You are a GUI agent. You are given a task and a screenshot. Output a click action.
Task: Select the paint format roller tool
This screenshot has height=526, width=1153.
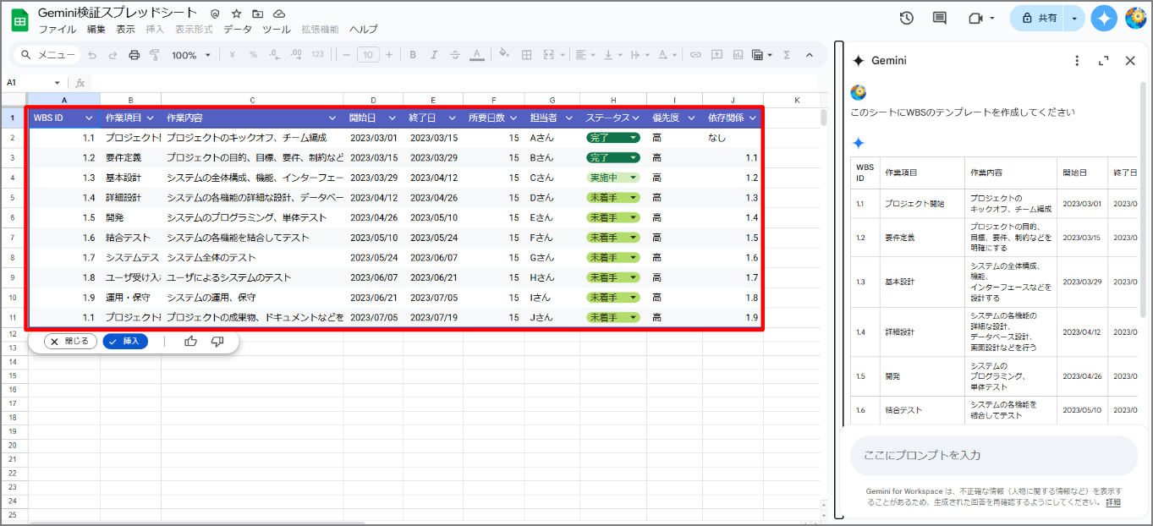(155, 55)
